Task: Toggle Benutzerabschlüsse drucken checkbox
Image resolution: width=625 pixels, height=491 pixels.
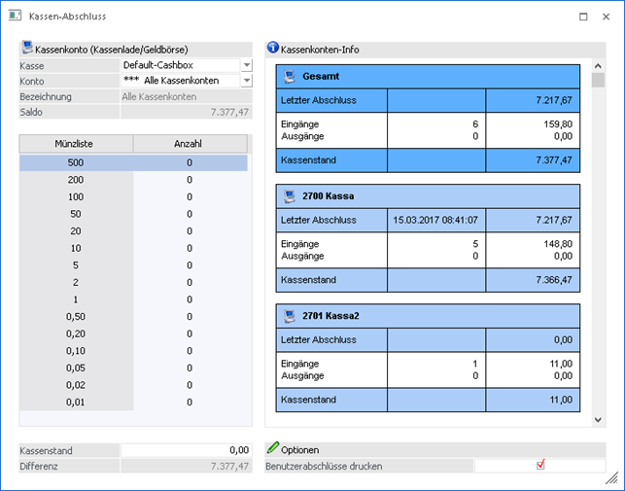Action: coord(540,466)
